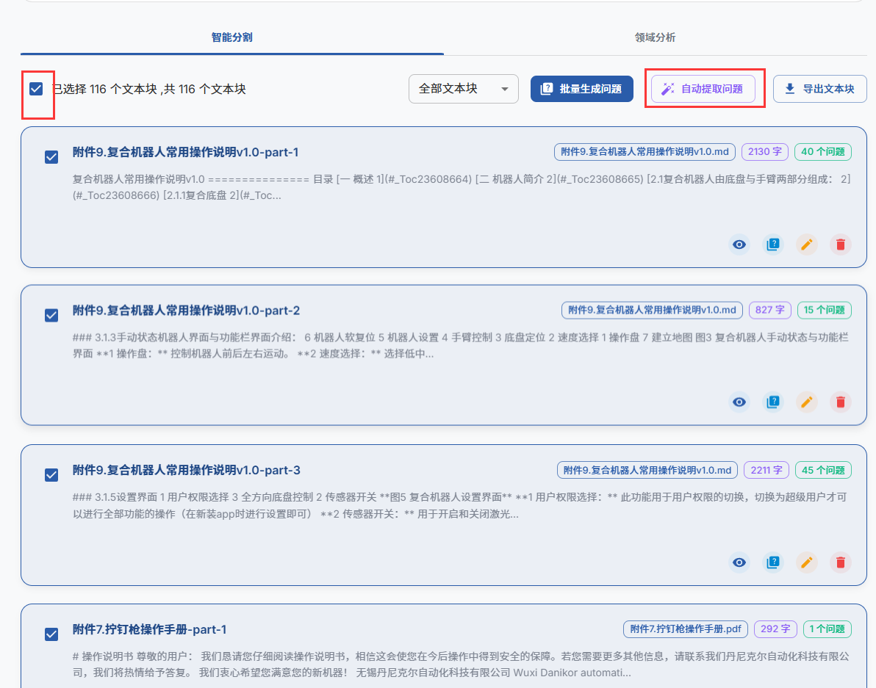This screenshot has height=688, width=876.
Task: Switch to the 领域分析 tab
Action: point(656,37)
